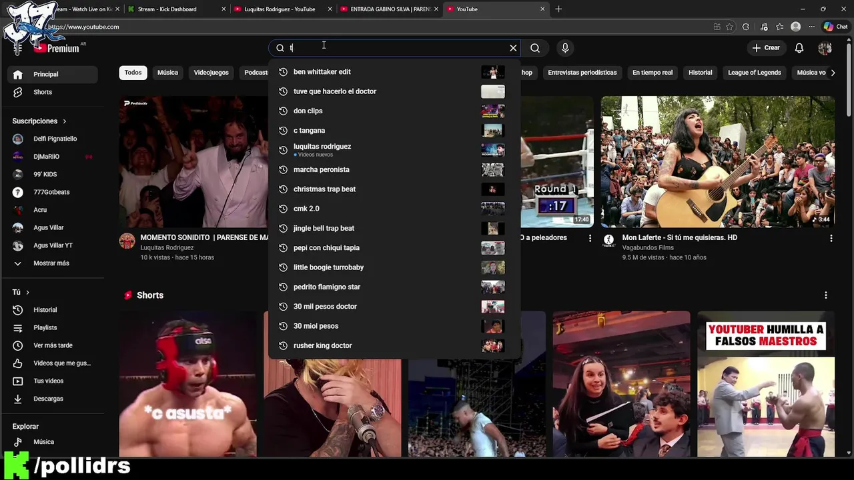Select the Entrevistas periodísticas chip
854x480 pixels.
click(x=582, y=73)
